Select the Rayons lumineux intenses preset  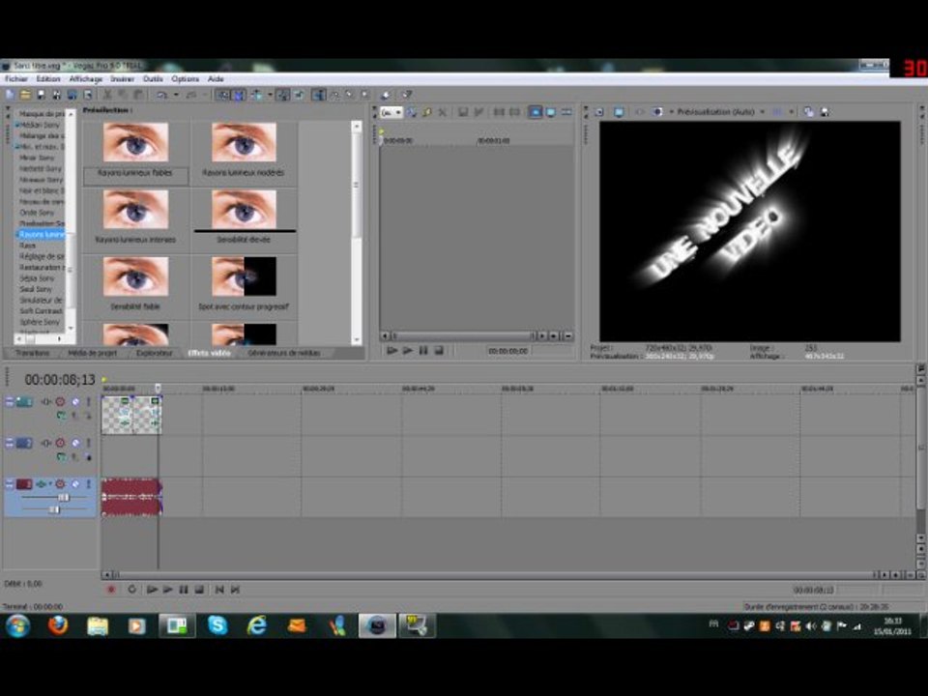pos(135,218)
